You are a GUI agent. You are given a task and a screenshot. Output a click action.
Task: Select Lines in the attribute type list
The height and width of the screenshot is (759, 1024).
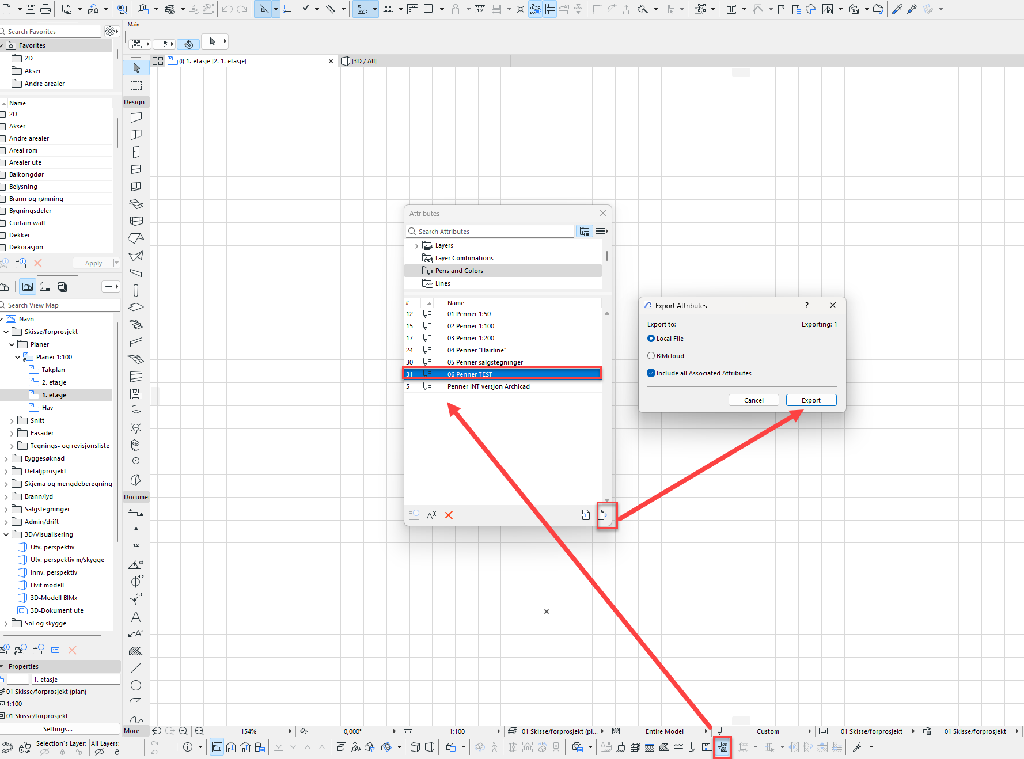pos(442,283)
